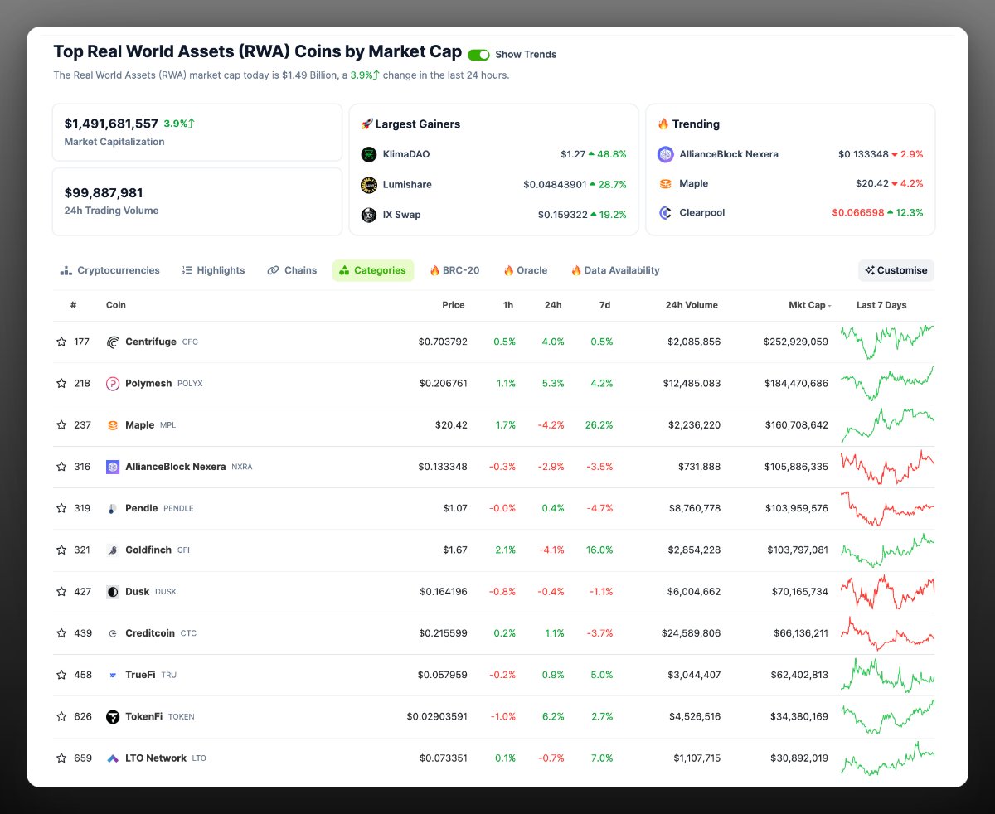Sort by 24h Volume column header
The width and height of the screenshot is (995, 814).
pos(692,305)
